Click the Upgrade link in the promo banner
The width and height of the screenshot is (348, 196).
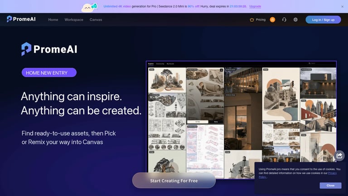click(x=255, y=6)
